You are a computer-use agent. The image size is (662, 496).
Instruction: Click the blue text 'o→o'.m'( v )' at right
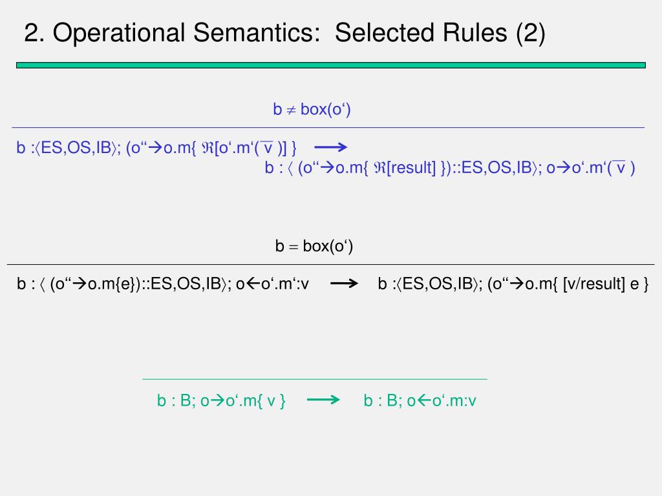pyautogui.click(x=591, y=168)
